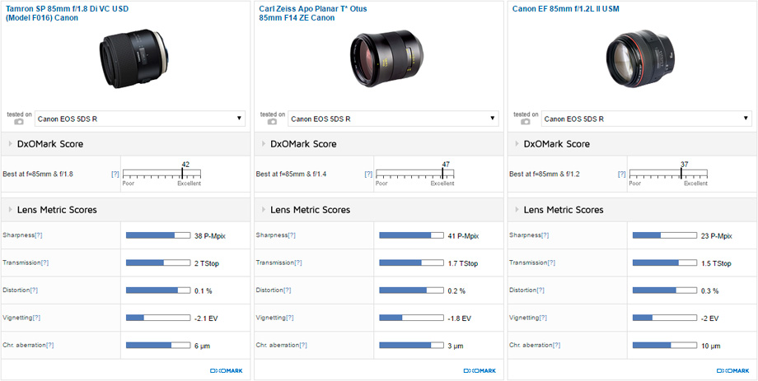The height and width of the screenshot is (381, 758).
Task: Click Tamron vignetting bar at -2.1 EV
Action: click(x=158, y=318)
